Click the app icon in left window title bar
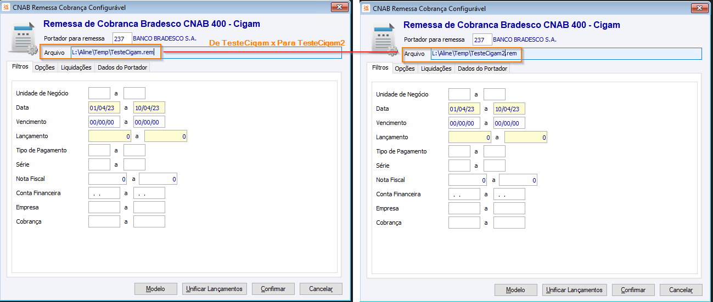 (x=6, y=7)
